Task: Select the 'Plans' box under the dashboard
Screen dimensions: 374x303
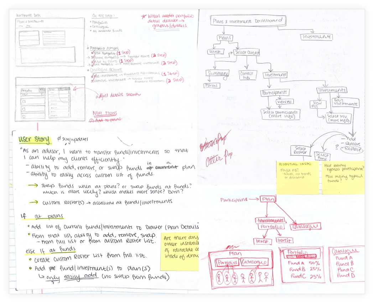Action: (225, 38)
